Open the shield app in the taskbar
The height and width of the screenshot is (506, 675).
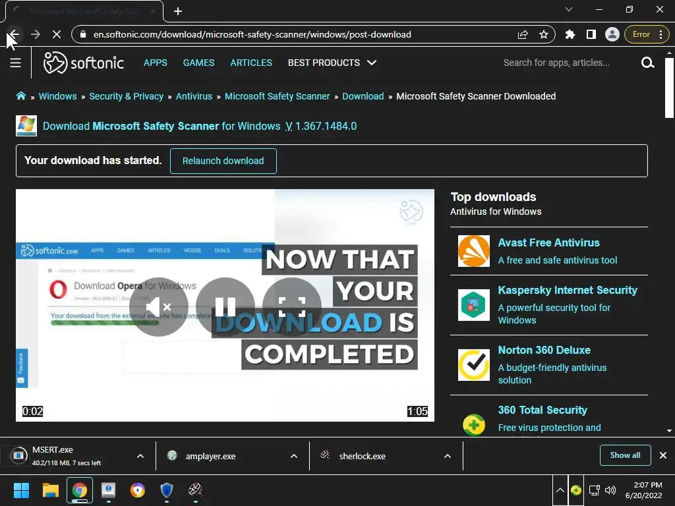(167, 490)
